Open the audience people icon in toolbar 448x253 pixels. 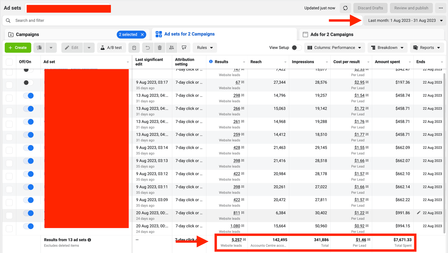(172, 48)
